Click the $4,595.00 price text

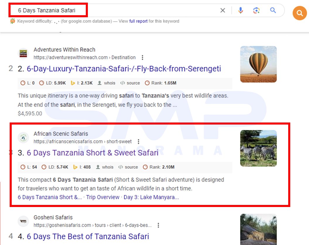pyautogui.click(x=30, y=113)
